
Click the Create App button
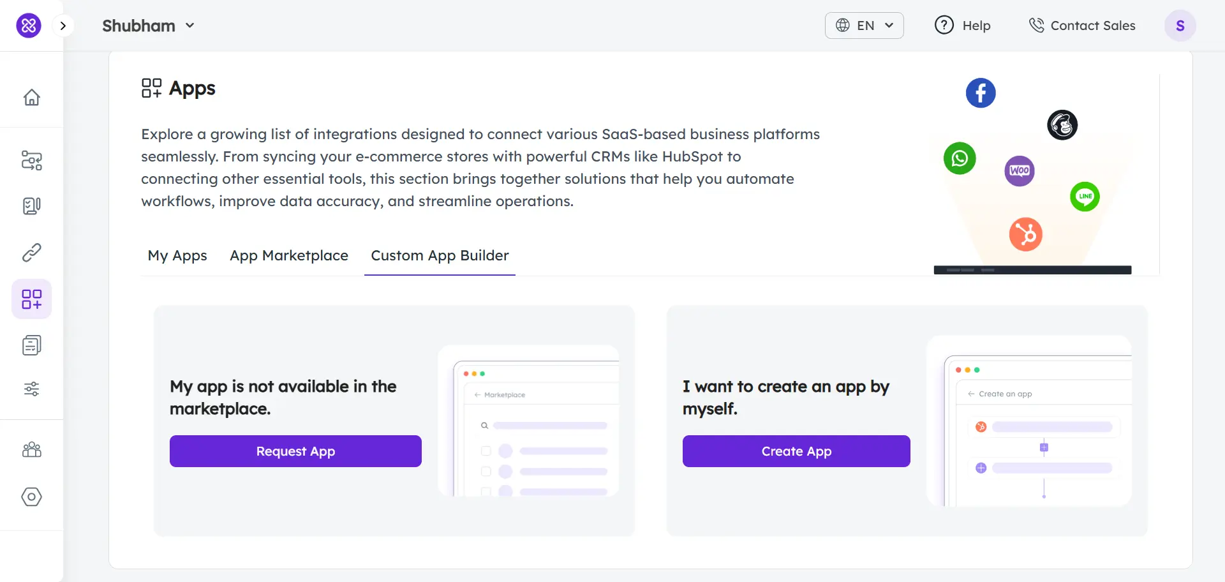tap(796, 451)
